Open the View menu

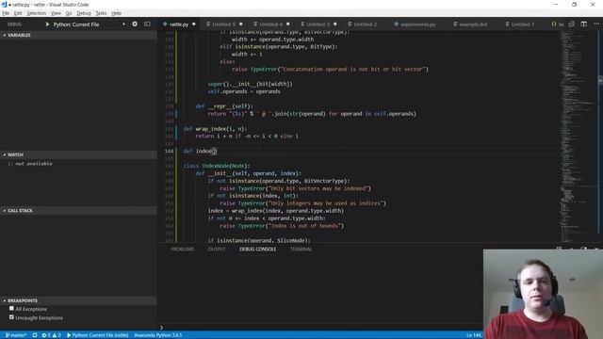[x=56, y=13]
